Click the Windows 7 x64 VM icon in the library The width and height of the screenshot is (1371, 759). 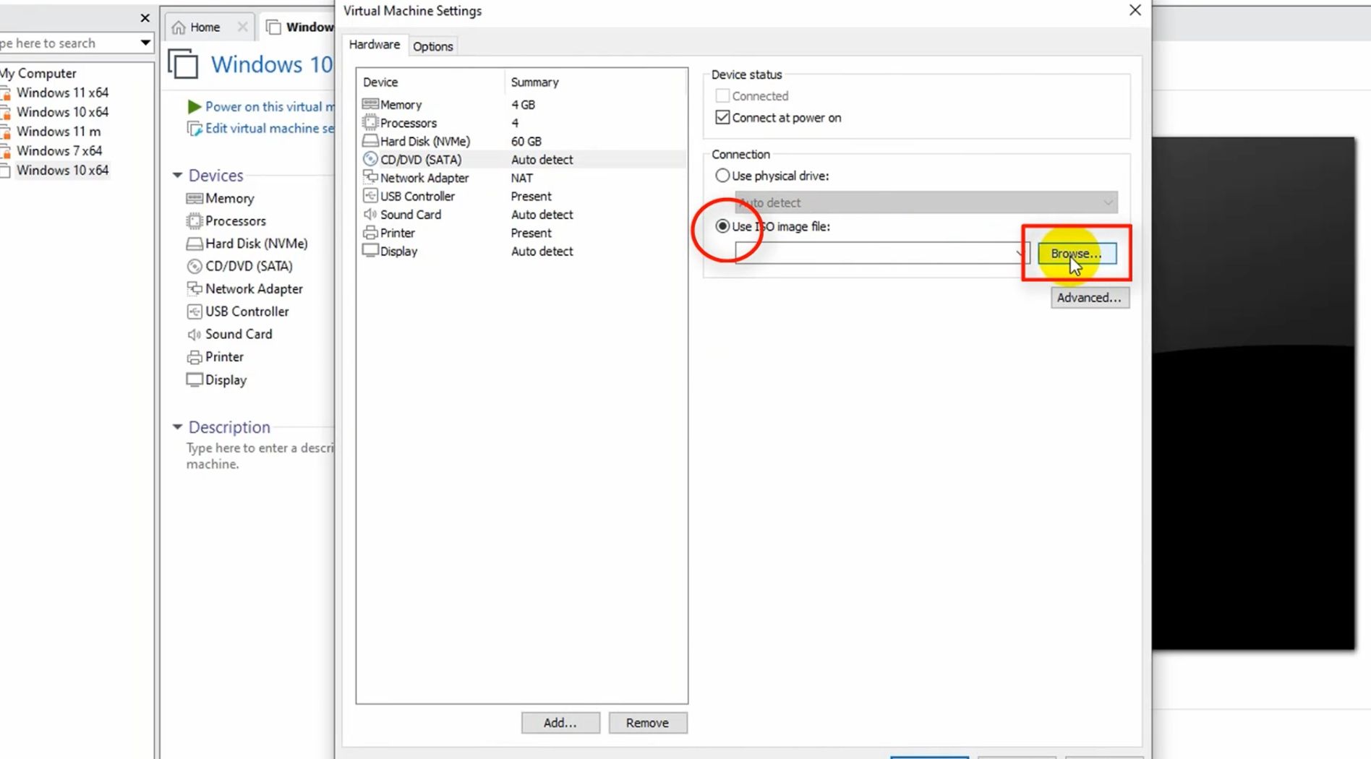tap(6, 151)
